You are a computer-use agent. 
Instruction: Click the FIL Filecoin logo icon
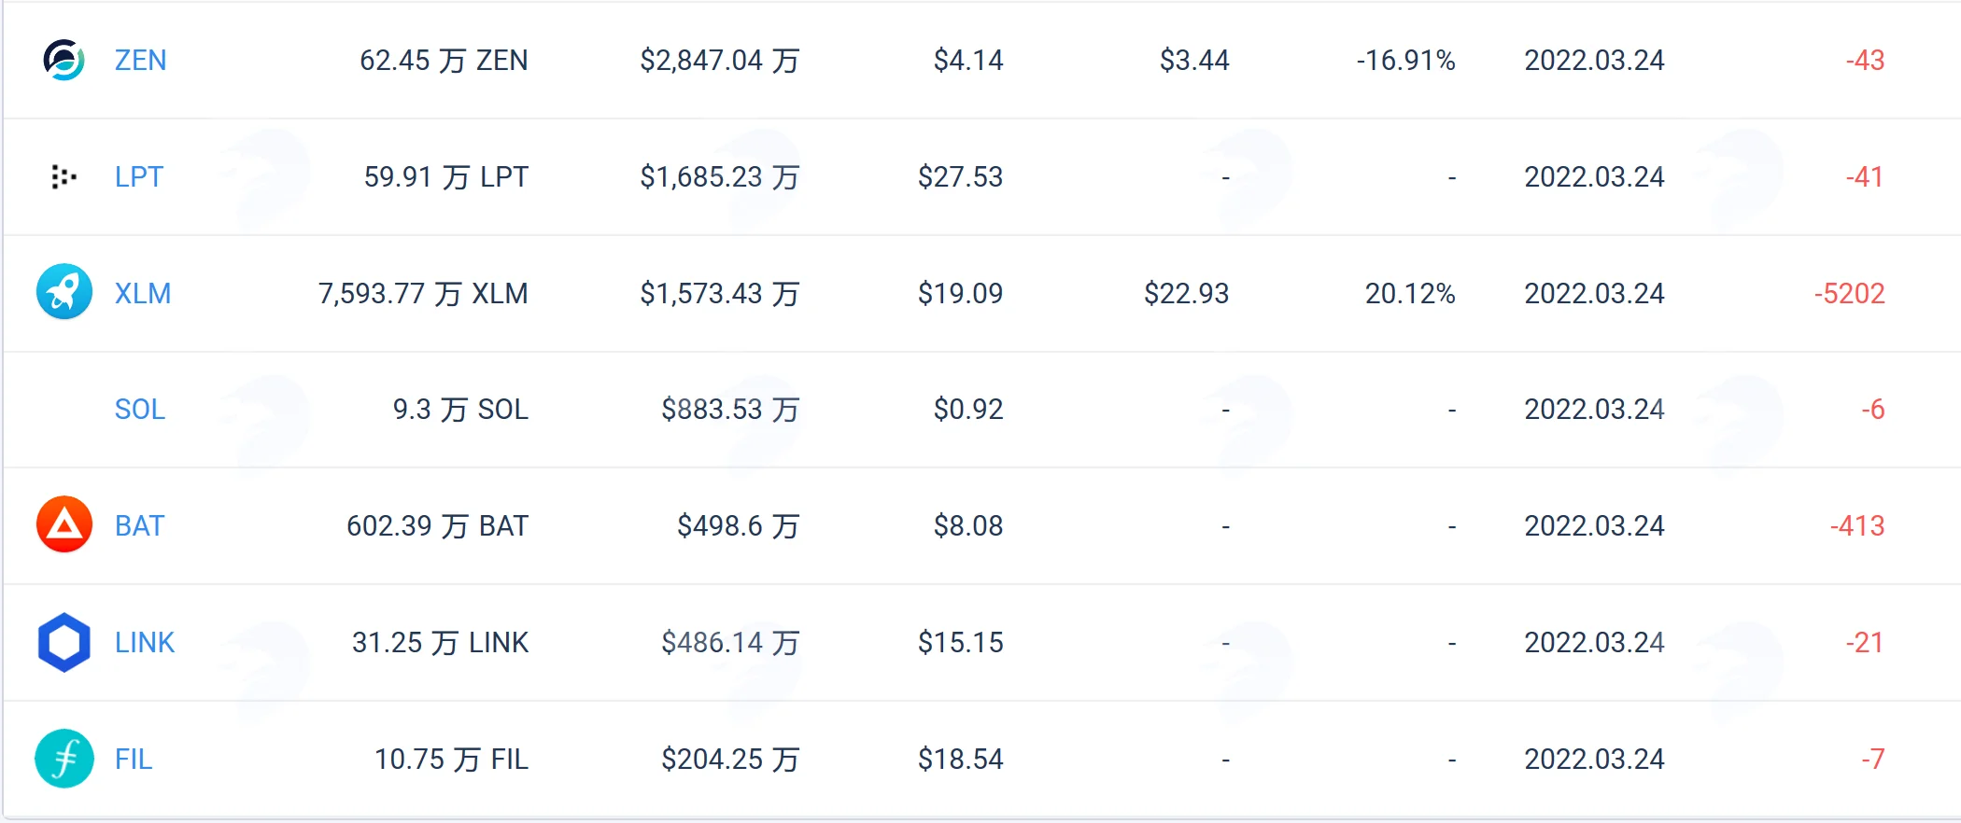pyautogui.click(x=63, y=759)
